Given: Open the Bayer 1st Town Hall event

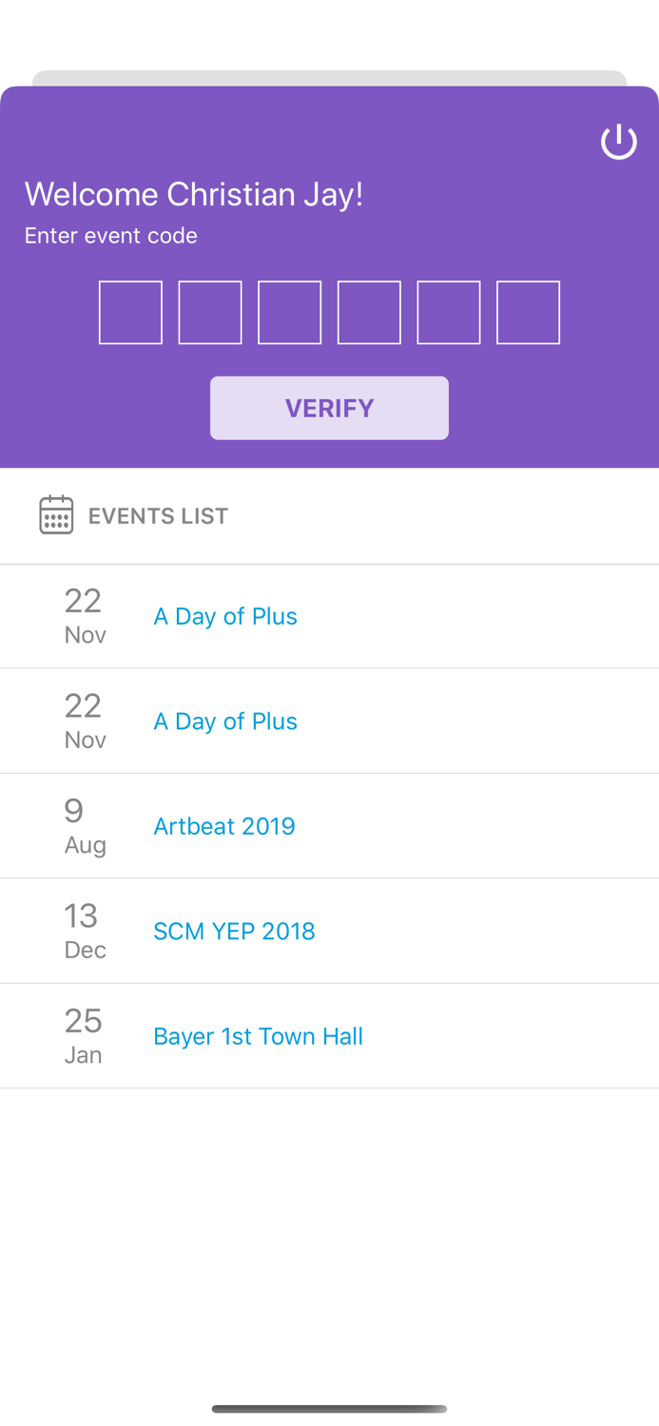Looking at the screenshot, I should 258,1035.
